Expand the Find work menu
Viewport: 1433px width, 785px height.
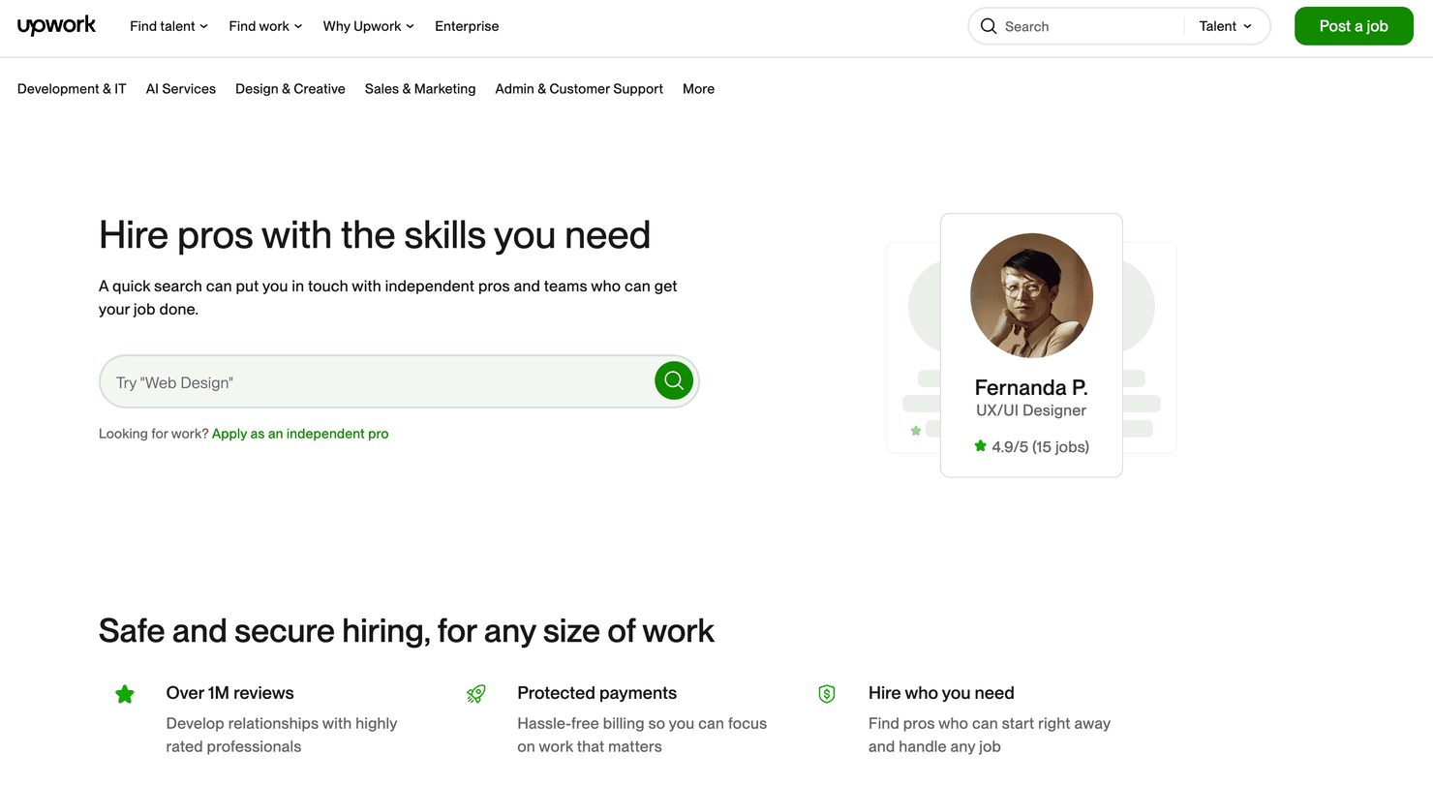coord(266,26)
